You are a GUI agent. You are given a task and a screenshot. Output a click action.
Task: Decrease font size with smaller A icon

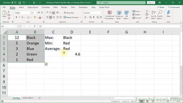pos(42,13)
